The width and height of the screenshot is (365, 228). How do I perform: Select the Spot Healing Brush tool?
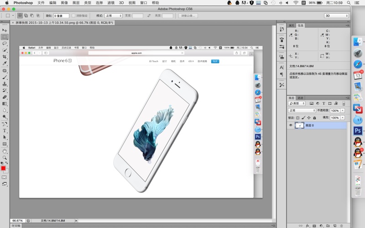coord(5,71)
